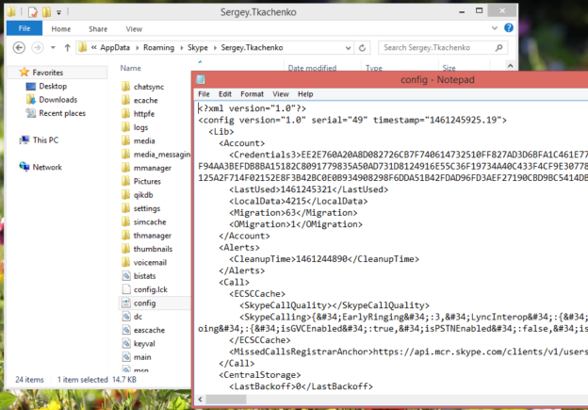Select the logs folder icon
The width and height of the screenshot is (588, 410).
pyautogui.click(x=126, y=127)
